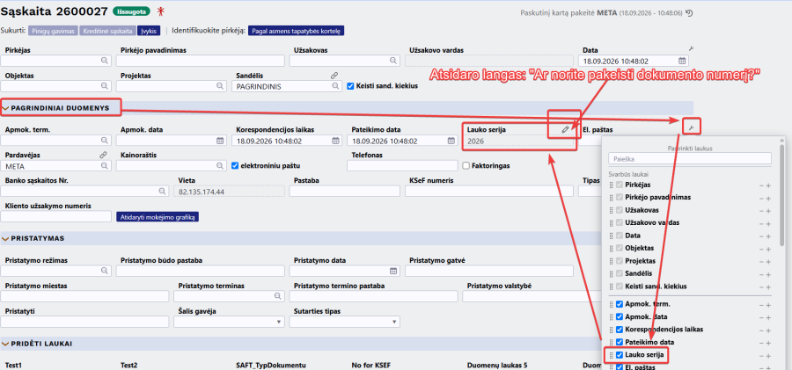
Task: Uncheck Lauko serija in field list
Action: (x=620, y=355)
